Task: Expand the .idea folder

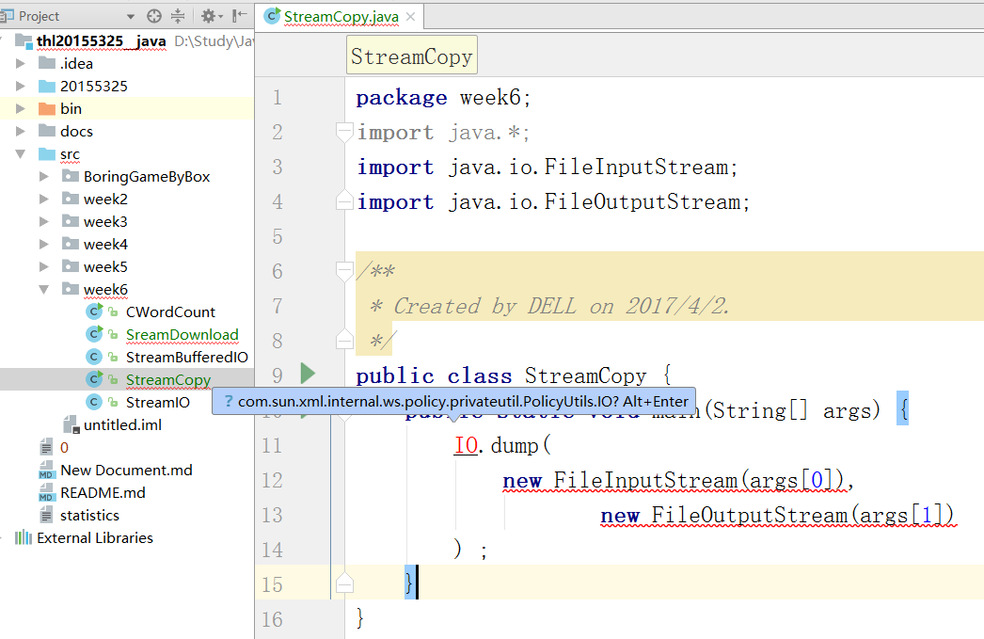Action: click(x=20, y=63)
